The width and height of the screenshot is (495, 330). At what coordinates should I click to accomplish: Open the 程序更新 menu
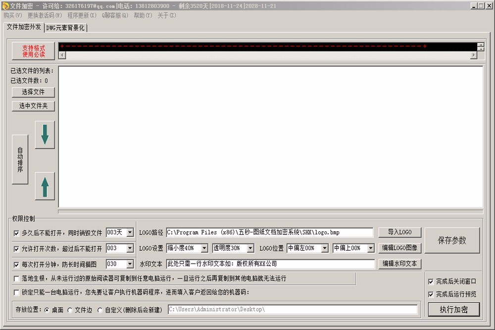pos(82,15)
